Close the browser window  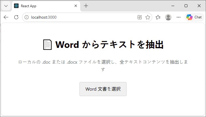coord(199,6)
